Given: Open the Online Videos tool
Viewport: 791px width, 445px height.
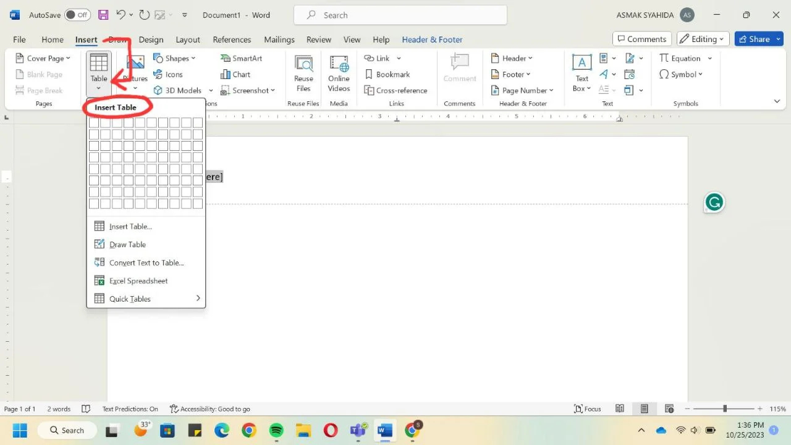Looking at the screenshot, I should (339, 74).
